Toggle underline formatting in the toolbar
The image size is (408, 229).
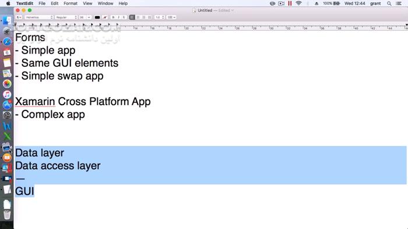coord(124,17)
